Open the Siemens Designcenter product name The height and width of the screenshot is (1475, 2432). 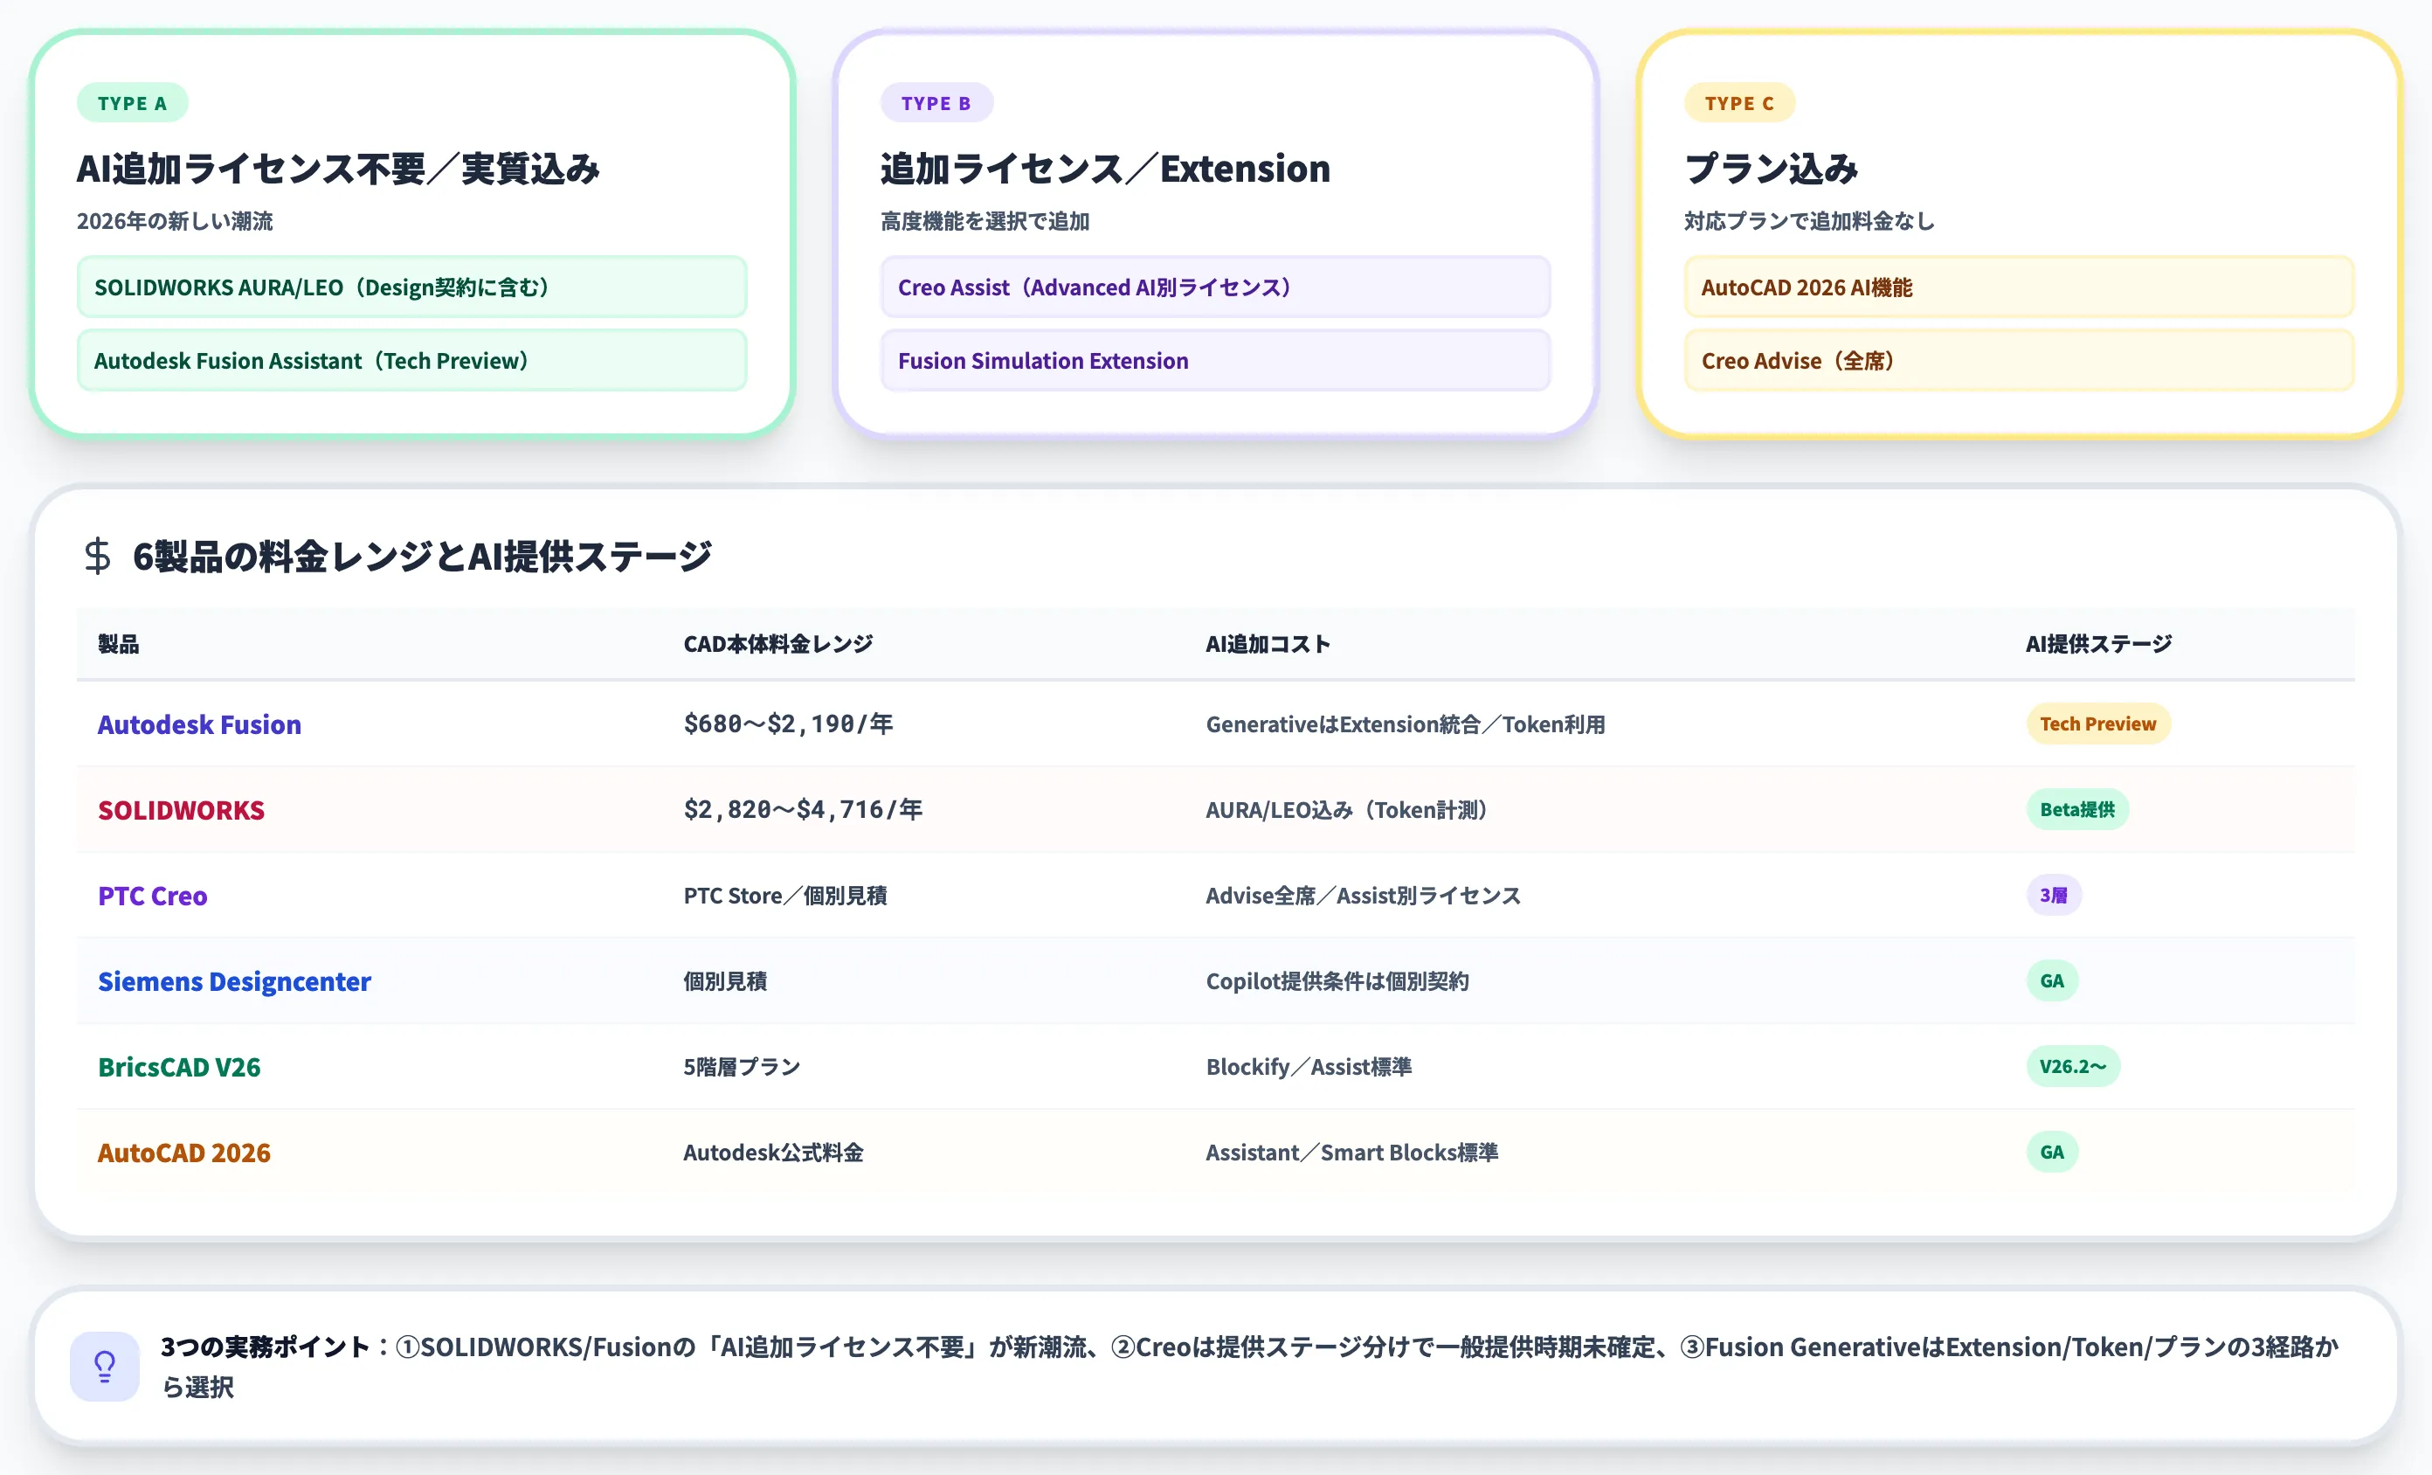(x=234, y=981)
